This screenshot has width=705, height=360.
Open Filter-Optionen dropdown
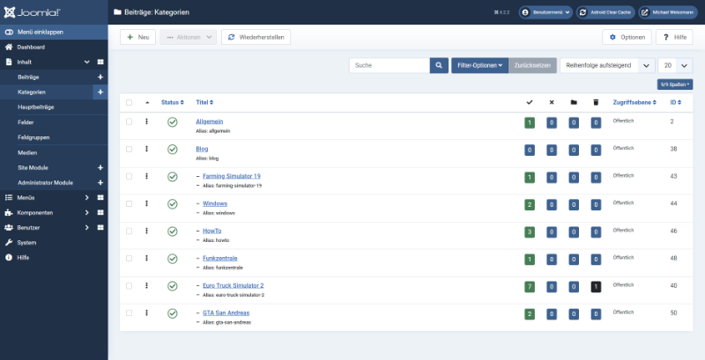[479, 65]
